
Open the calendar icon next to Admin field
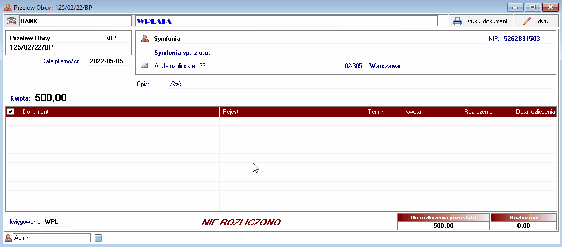point(98,238)
